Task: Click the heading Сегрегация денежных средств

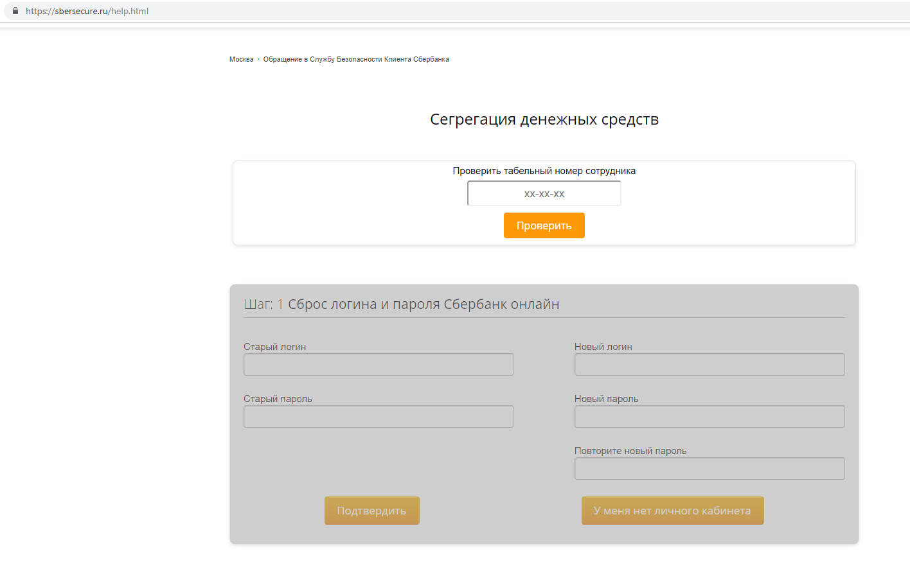Action: [544, 119]
